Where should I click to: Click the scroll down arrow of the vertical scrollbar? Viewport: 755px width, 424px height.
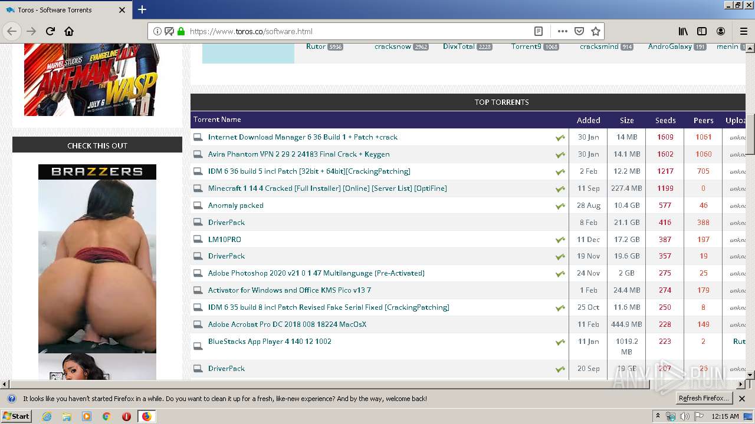tap(750, 375)
